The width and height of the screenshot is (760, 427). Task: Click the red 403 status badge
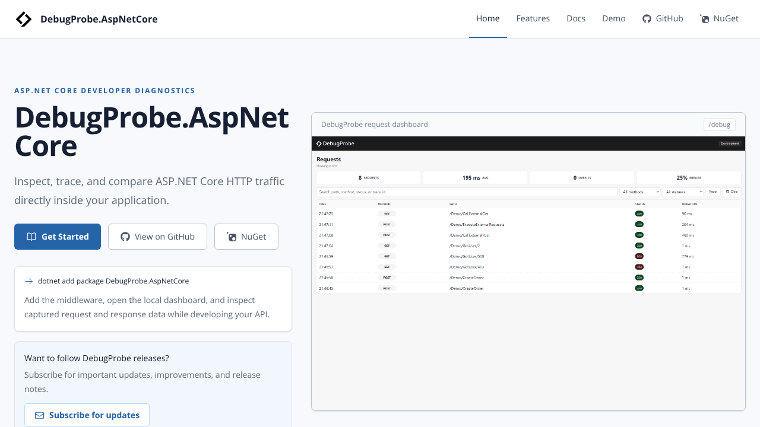pyautogui.click(x=639, y=267)
